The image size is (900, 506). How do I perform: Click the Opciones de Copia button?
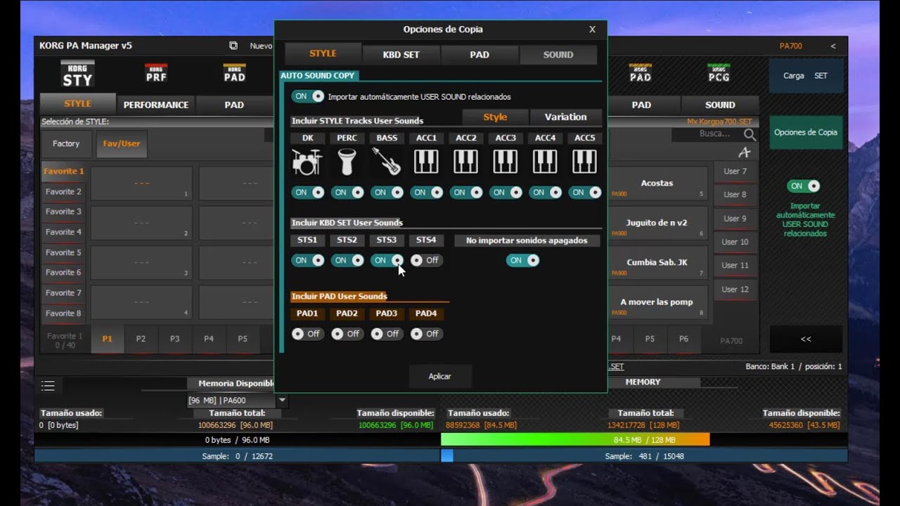pos(806,132)
